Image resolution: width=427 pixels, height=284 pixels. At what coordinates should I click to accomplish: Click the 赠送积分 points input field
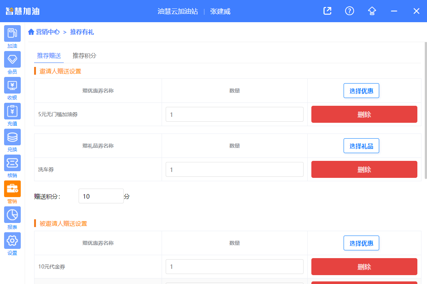click(x=101, y=196)
